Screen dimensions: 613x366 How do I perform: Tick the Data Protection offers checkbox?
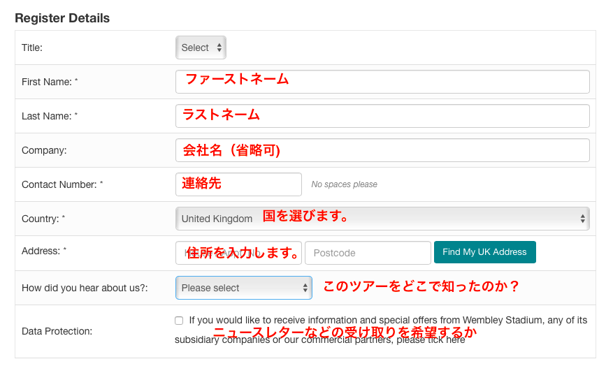tap(179, 321)
